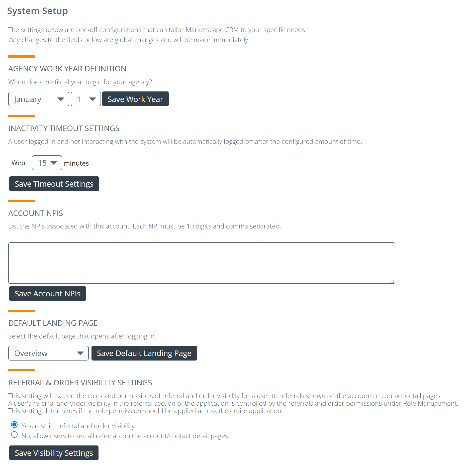Click the January dropdown arrow icon
This screenshot has height=466, width=469.
click(x=61, y=99)
